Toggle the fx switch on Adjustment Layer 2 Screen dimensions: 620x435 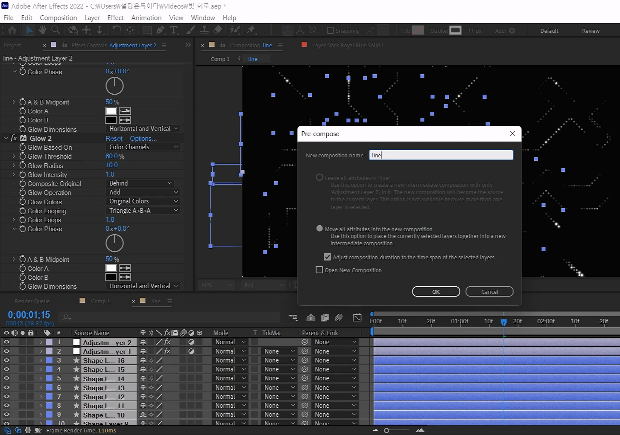[167, 342]
